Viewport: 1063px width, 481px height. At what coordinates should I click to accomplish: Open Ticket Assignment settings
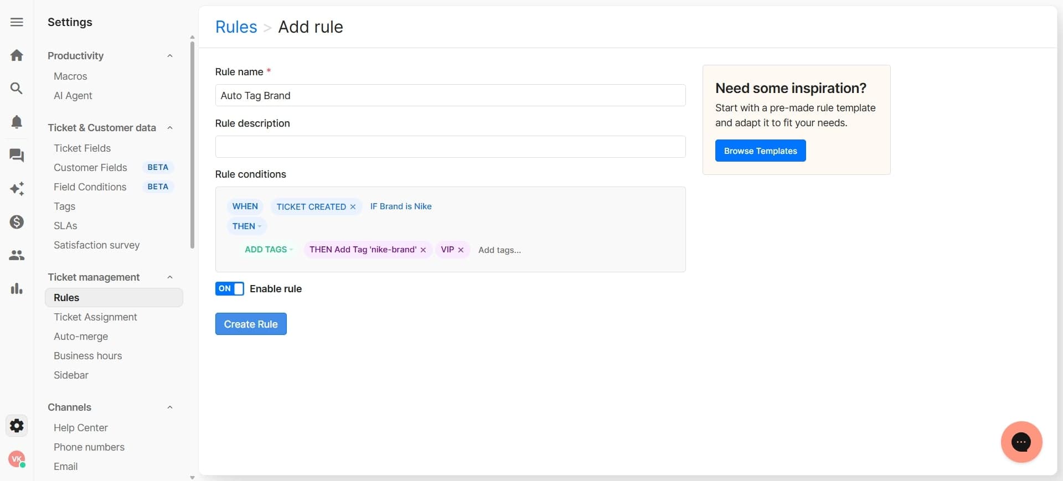point(95,317)
